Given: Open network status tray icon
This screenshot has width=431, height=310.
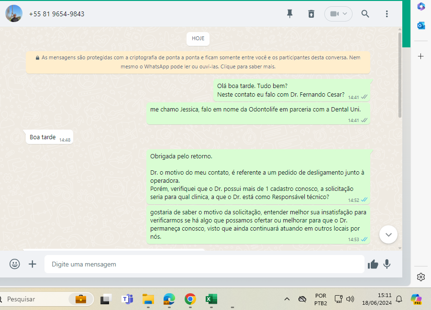Looking at the screenshot, I should tap(338, 299).
